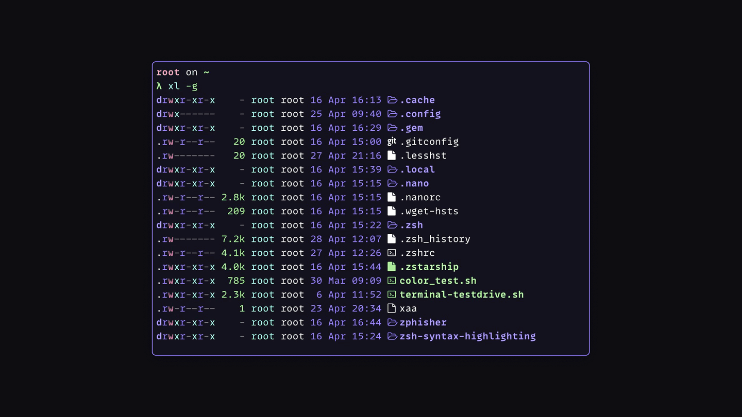Click the document icon beside .lesshst

[392, 155]
